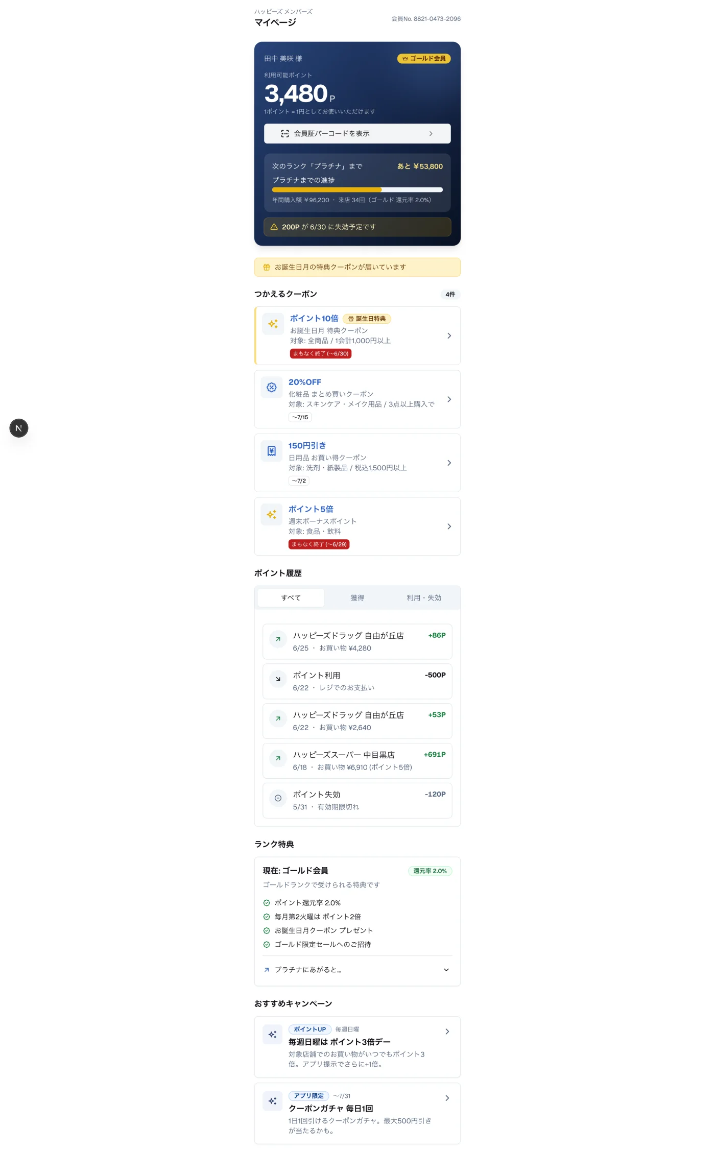Screen dimensions: 715x1176
Task: Open the 150円引き coupon title
Action: 307,446
